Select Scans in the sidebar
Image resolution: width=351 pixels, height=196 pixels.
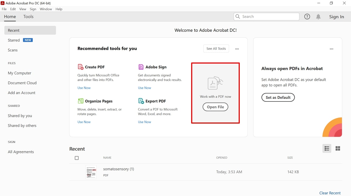coord(13,50)
